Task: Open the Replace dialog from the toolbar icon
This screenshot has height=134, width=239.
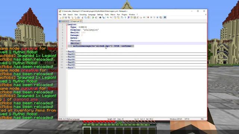Action: (103, 17)
